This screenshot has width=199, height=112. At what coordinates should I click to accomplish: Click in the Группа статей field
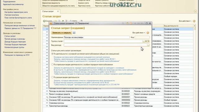pos(103,41)
